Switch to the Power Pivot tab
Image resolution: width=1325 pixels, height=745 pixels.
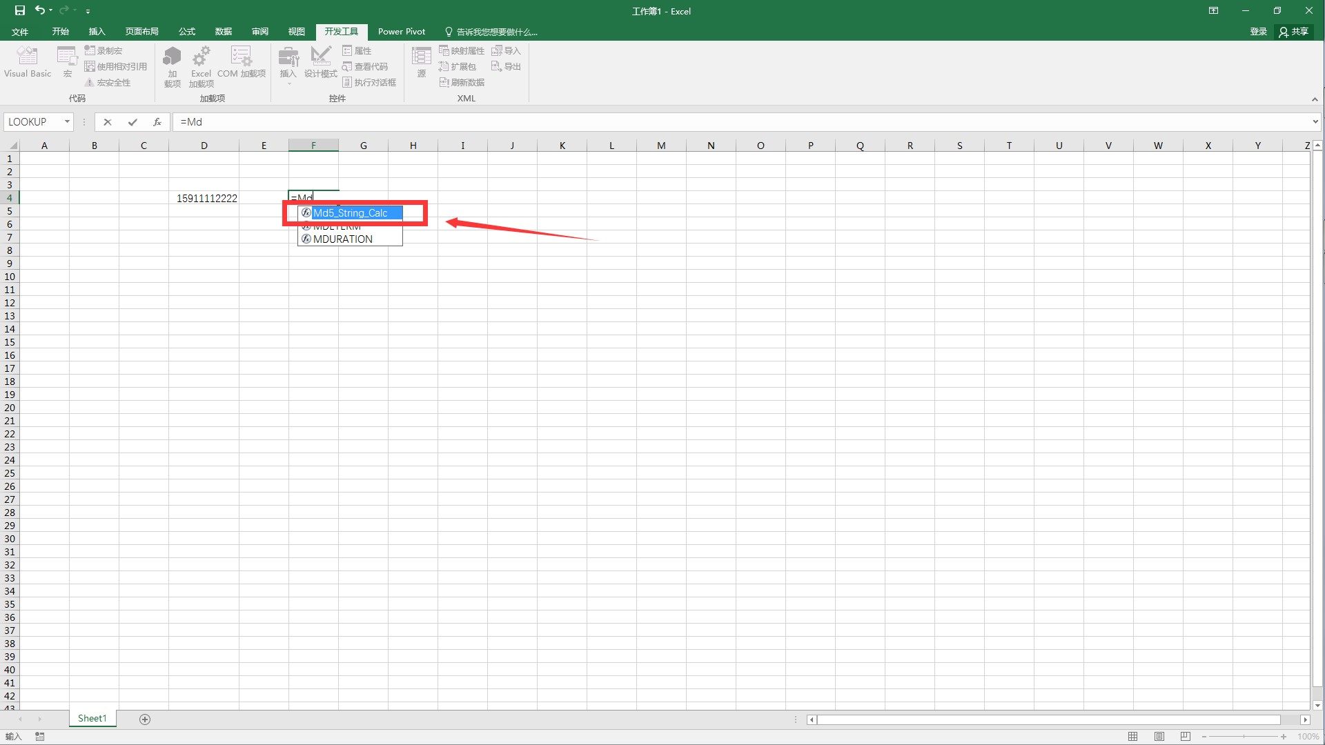click(x=402, y=31)
